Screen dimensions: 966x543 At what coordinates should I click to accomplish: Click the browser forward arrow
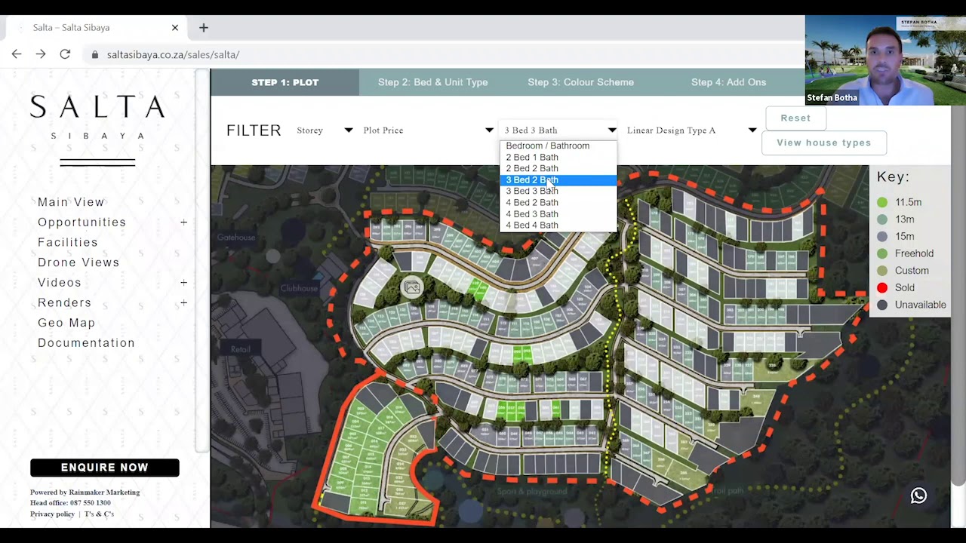pyautogui.click(x=41, y=54)
